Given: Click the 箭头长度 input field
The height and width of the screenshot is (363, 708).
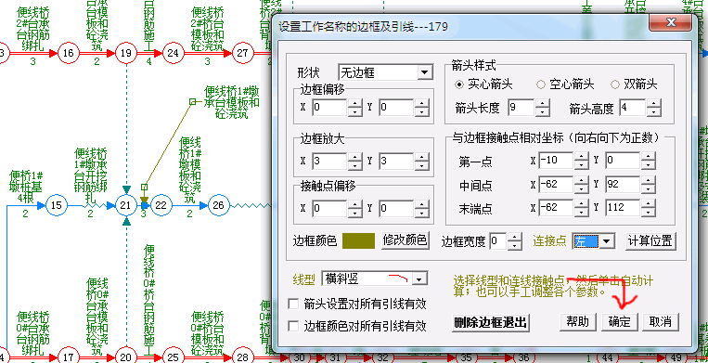Looking at the screenshot, I should coord(521,108).
